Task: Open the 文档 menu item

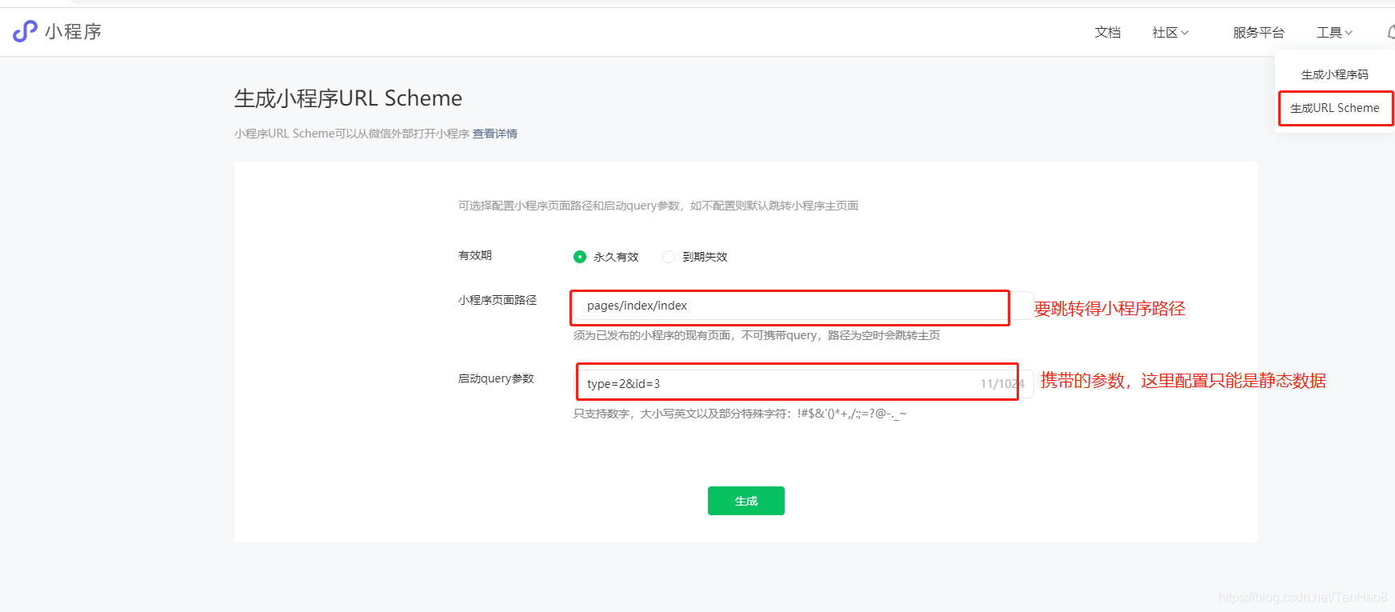Action: [1108, 32]
